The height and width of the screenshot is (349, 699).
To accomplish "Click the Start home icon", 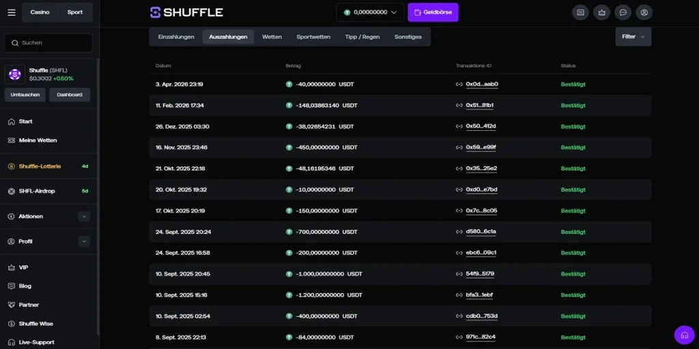I will click(12, 121).
